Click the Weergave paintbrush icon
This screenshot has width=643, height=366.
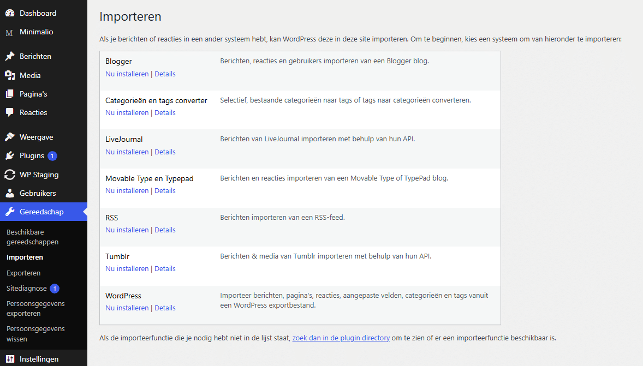10,137
